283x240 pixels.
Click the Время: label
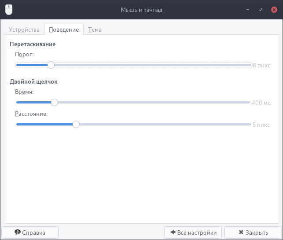(24, 92)
